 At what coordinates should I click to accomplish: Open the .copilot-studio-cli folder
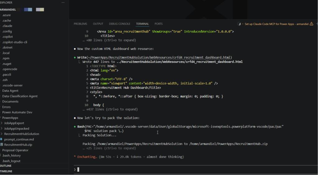point(15,42)
